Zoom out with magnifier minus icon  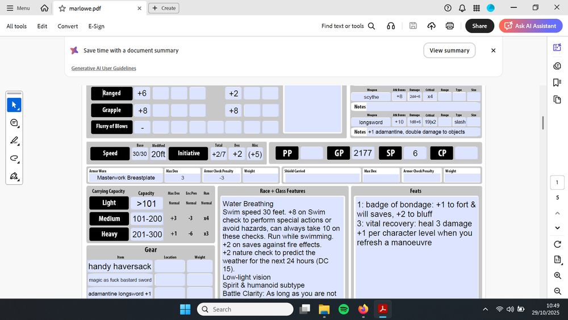pos(558,291)
